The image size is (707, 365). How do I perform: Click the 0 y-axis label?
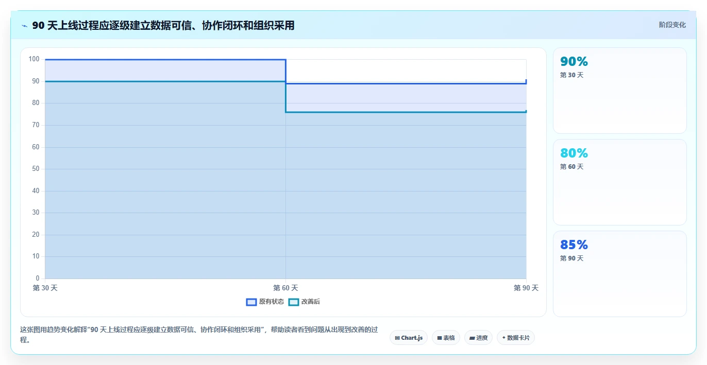[38, 279]
